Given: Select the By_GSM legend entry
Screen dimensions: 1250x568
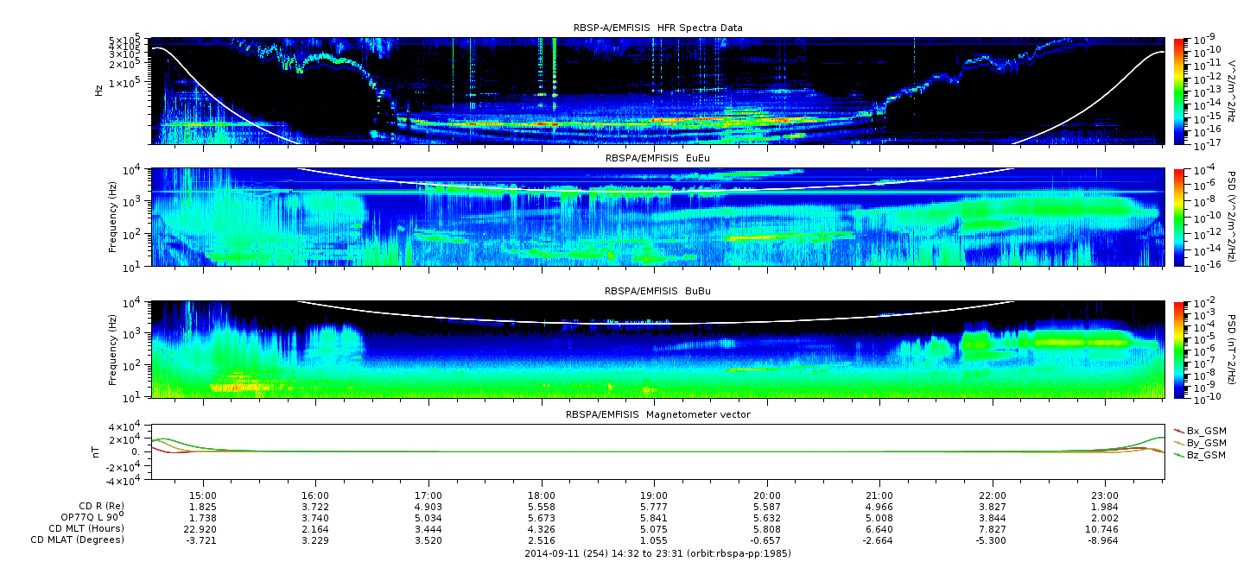Looking at the screenshot, I should 1206,443.
